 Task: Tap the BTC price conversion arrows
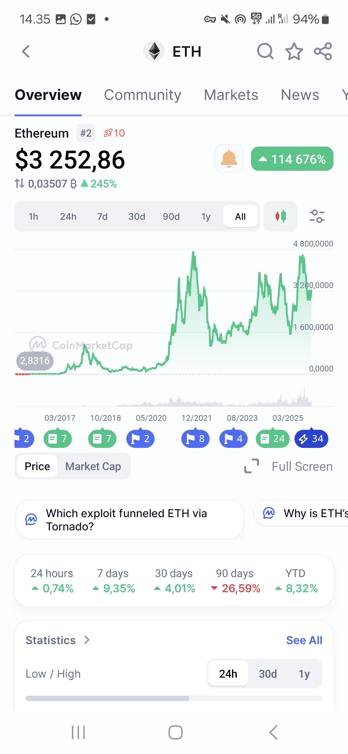pyautogui.click(x=19, y=184)
